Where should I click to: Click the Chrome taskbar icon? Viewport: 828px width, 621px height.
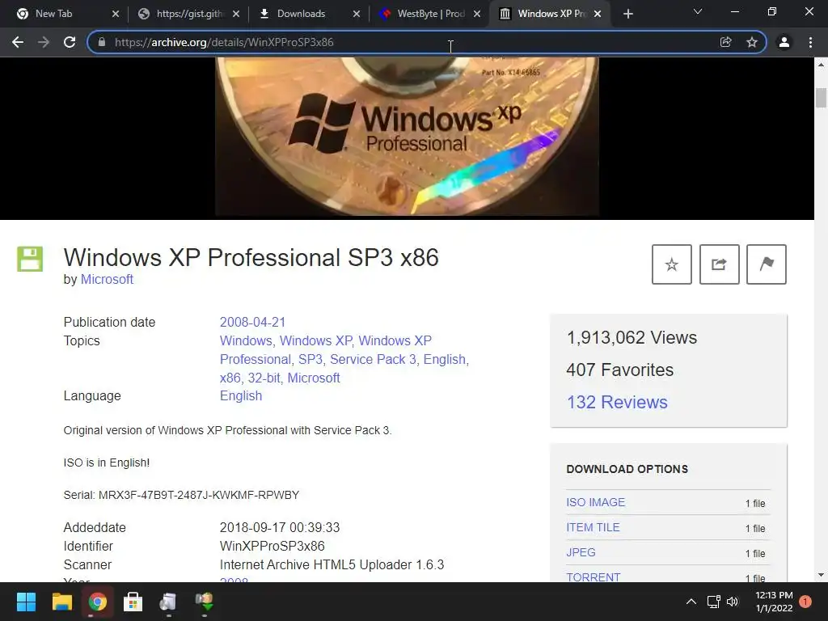point(98,602)
